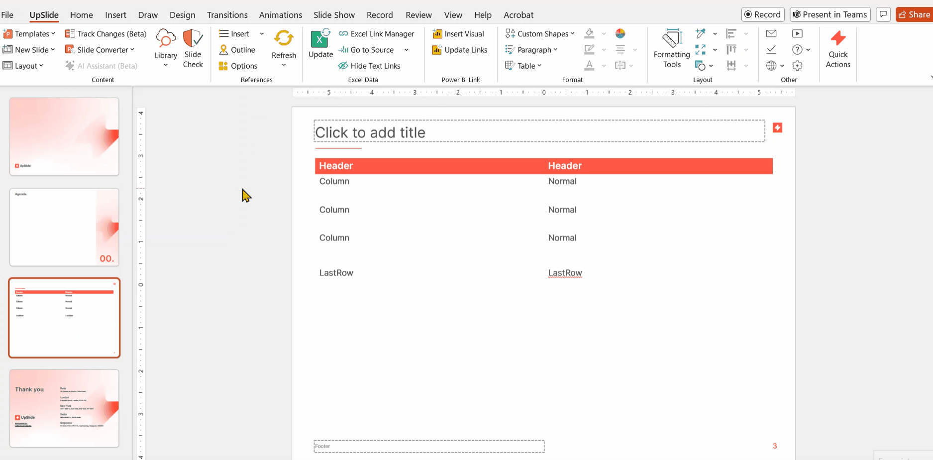
Task: Open Excel Link Manager
Action: pyautogui.click(x=377, y=34)
